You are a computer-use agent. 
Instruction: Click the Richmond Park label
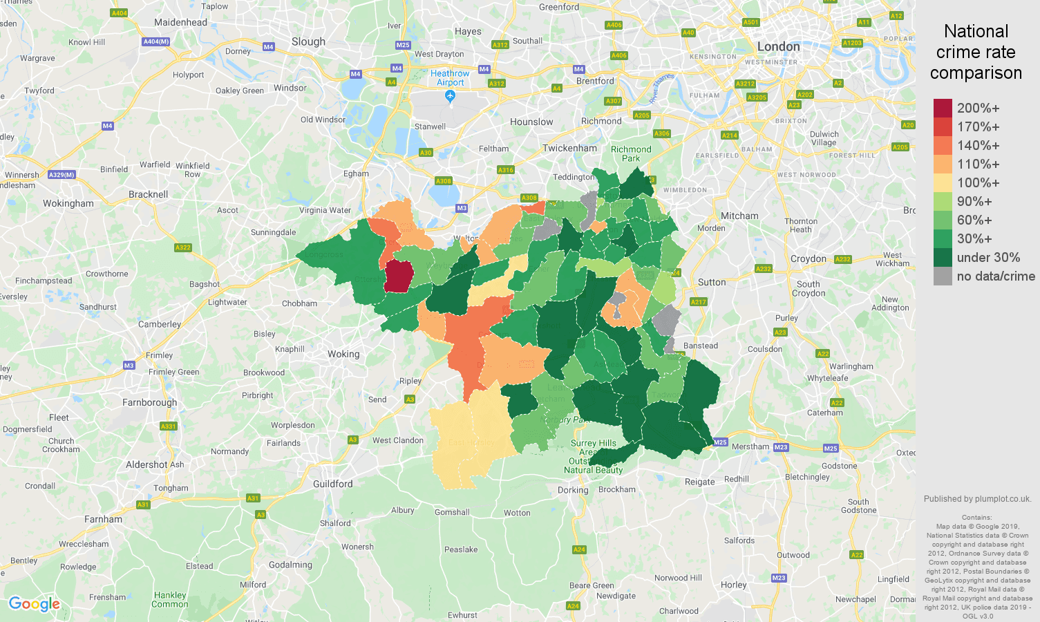point(631,153)
